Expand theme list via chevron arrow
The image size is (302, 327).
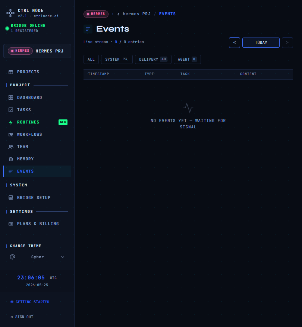click(63, 257)
